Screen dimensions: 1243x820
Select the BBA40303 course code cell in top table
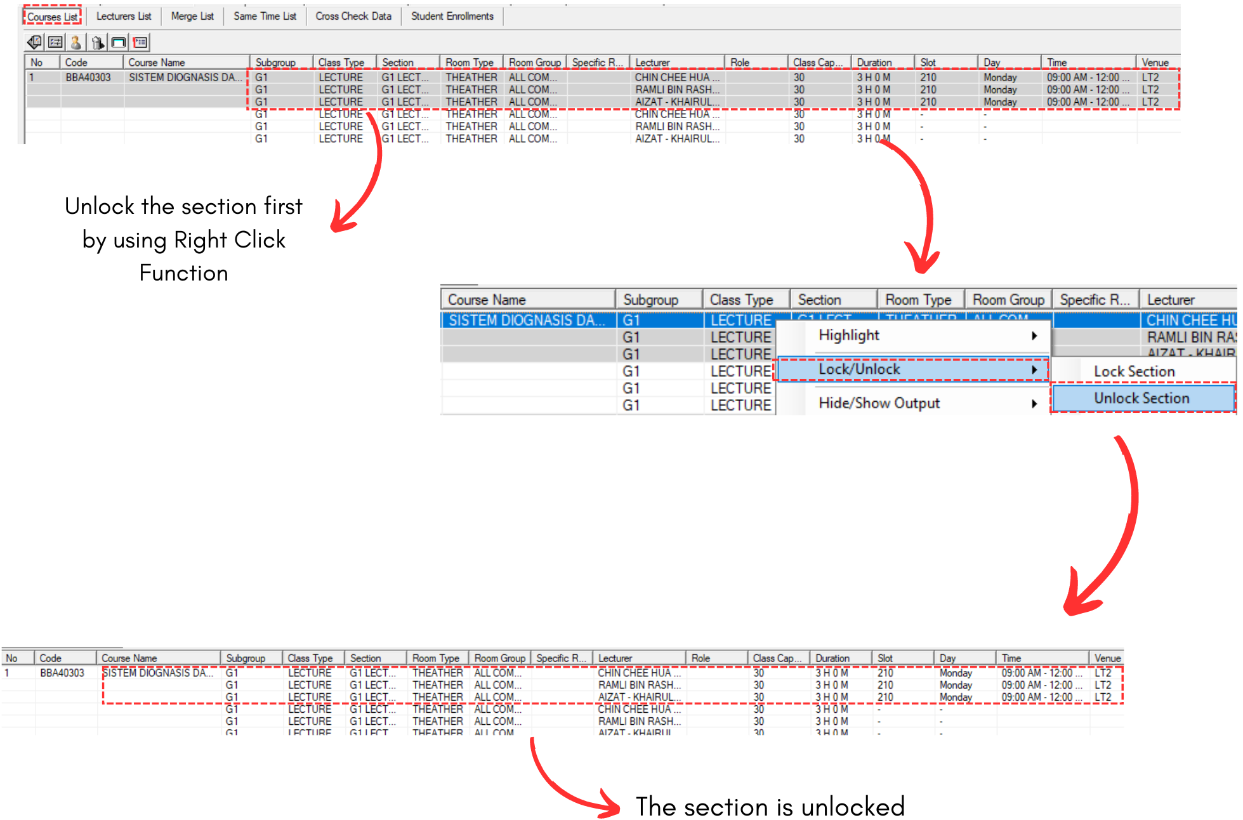pyautogui.click(x=88, y=77)
